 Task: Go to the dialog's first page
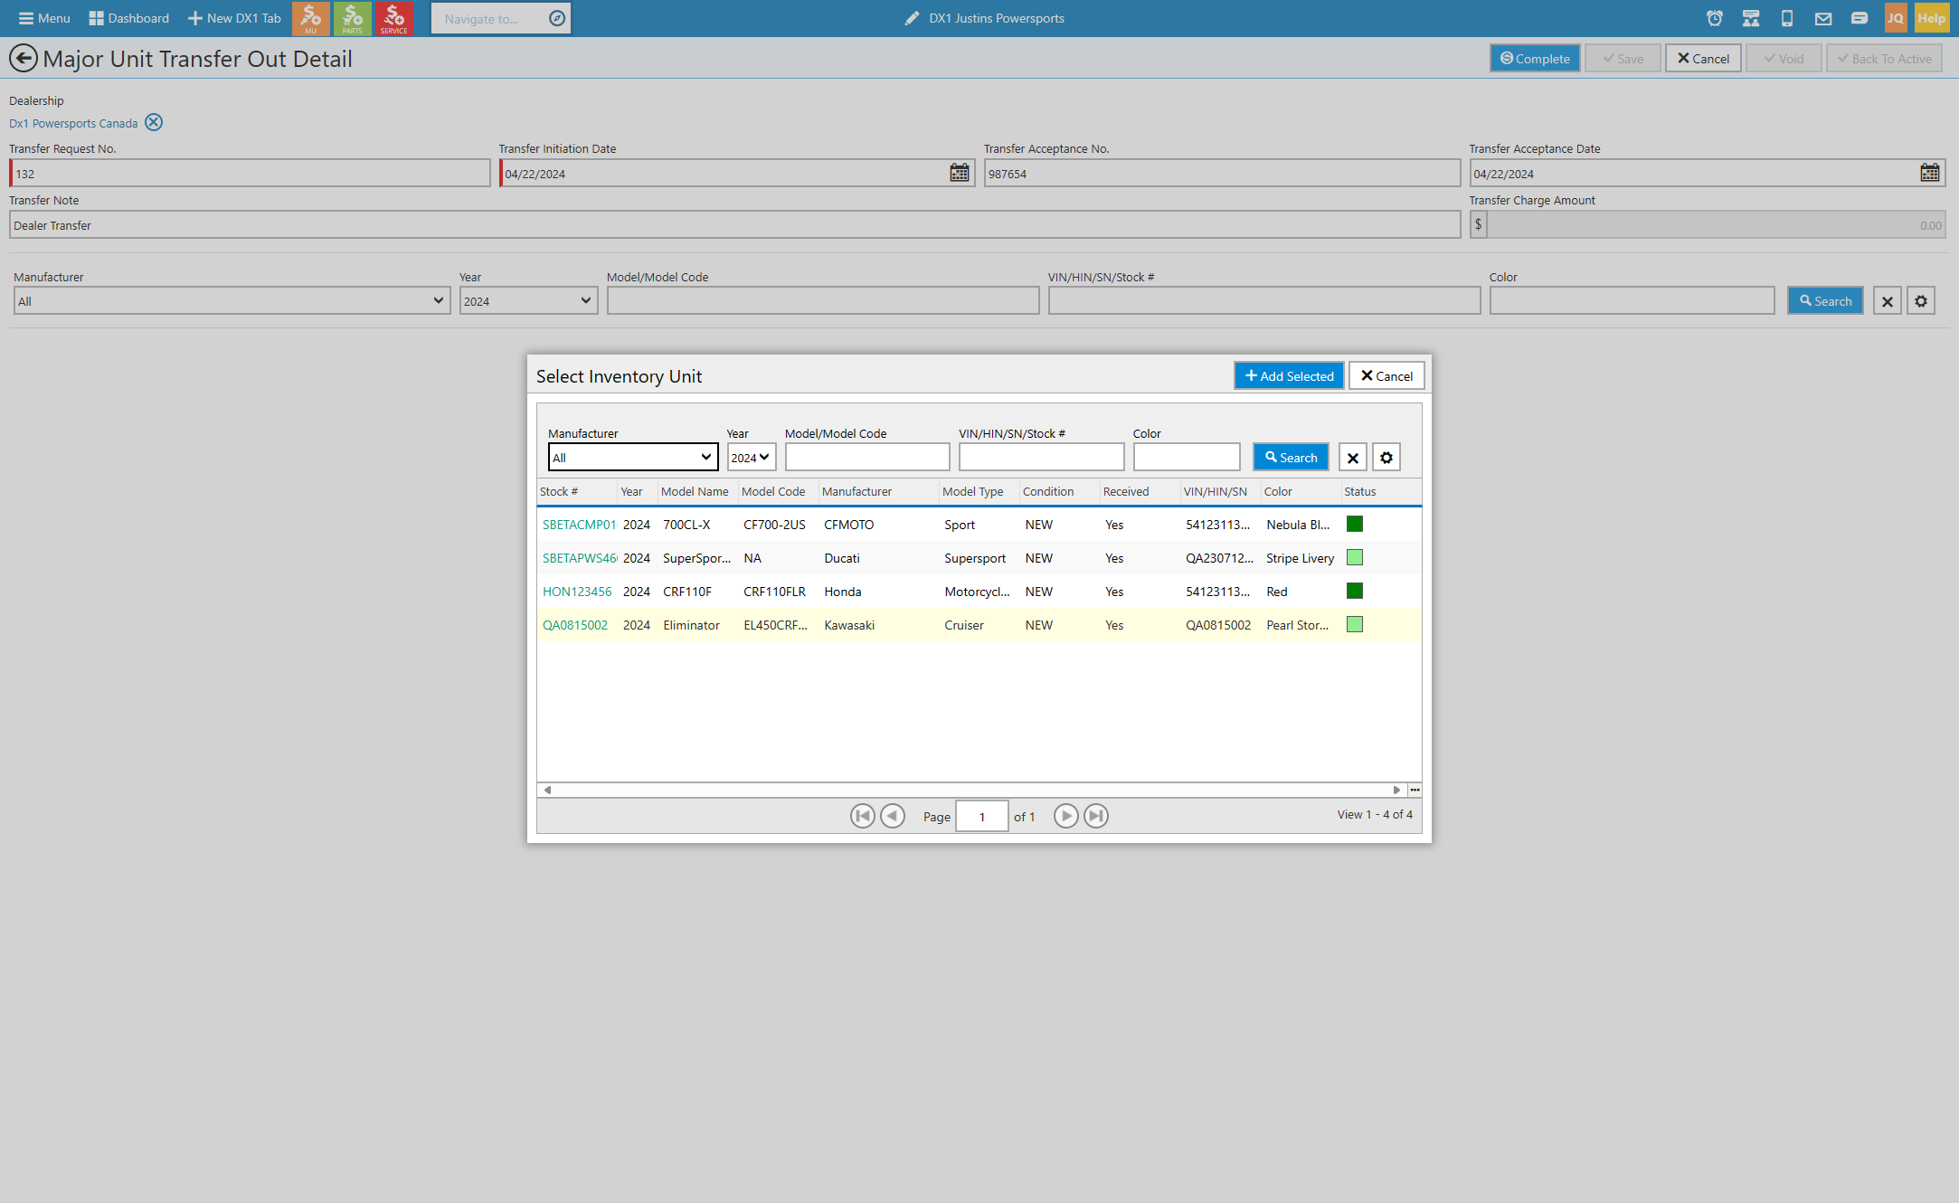863,816
